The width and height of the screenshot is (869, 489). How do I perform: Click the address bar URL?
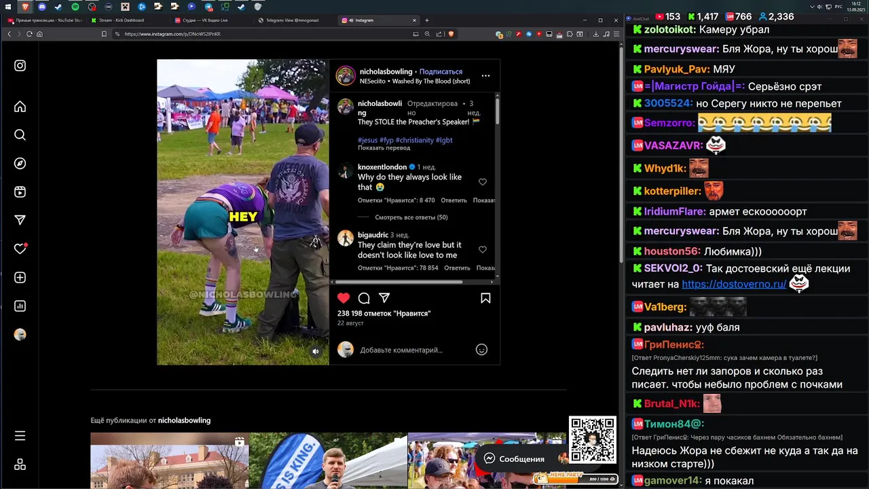[x=172, y=34]
